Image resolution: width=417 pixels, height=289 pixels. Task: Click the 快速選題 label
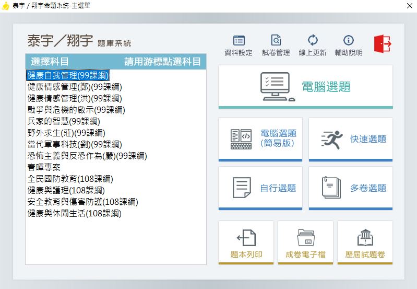(x=368, y=139)
